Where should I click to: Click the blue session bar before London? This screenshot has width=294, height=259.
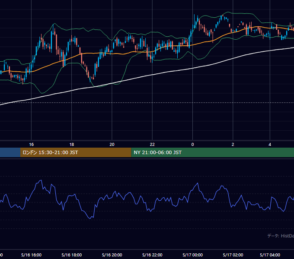coord(10,152)
